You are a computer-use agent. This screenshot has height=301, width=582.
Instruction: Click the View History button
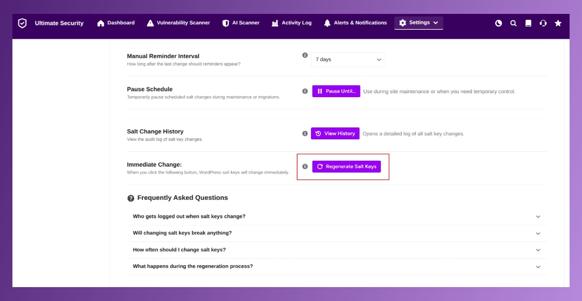click(x=335, y=133)
